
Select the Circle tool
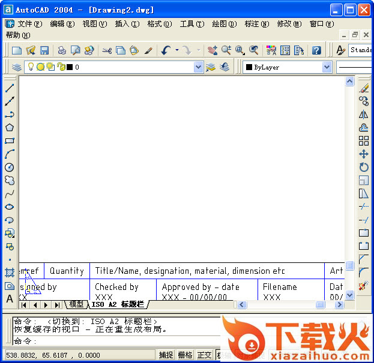[10, 167]
